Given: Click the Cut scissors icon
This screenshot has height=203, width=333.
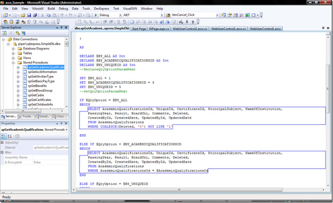Looking at the screenshot, I should [x=42, y=15].
